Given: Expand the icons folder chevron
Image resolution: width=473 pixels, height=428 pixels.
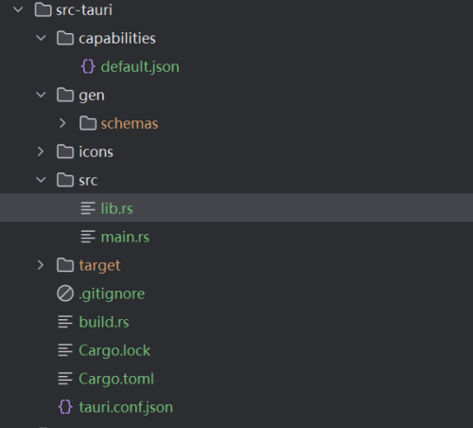Looking at the screenshot, I should [41, 152].
